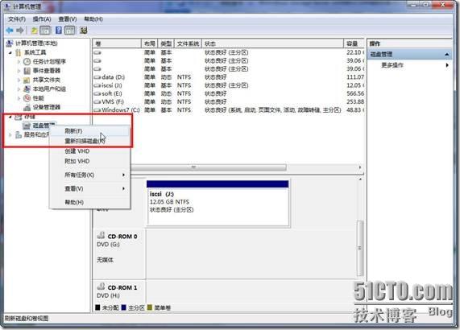The image size is (460, 330).
Task: Expand the 事件查看器 node arrow
Action: click(x=19, y=71)
